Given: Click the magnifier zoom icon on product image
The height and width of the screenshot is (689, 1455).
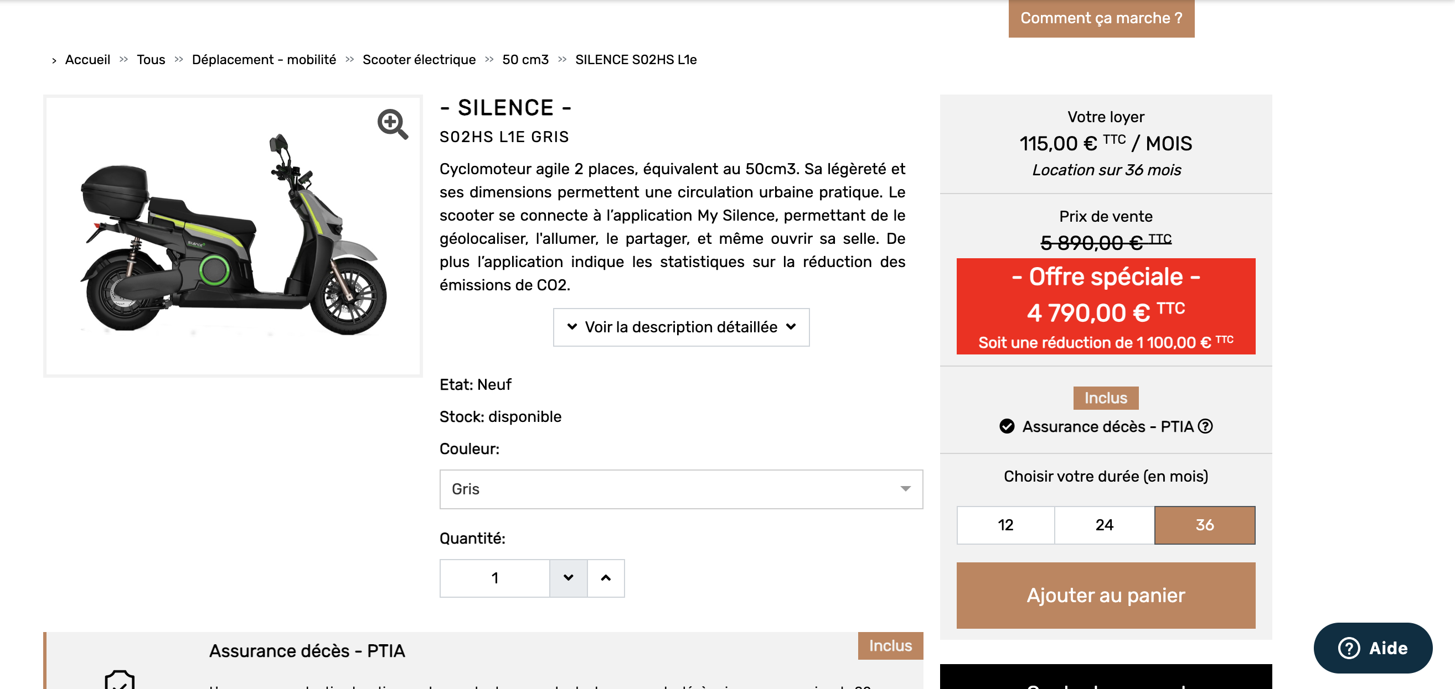Looking at the screenshot, I should coord(393,123).
